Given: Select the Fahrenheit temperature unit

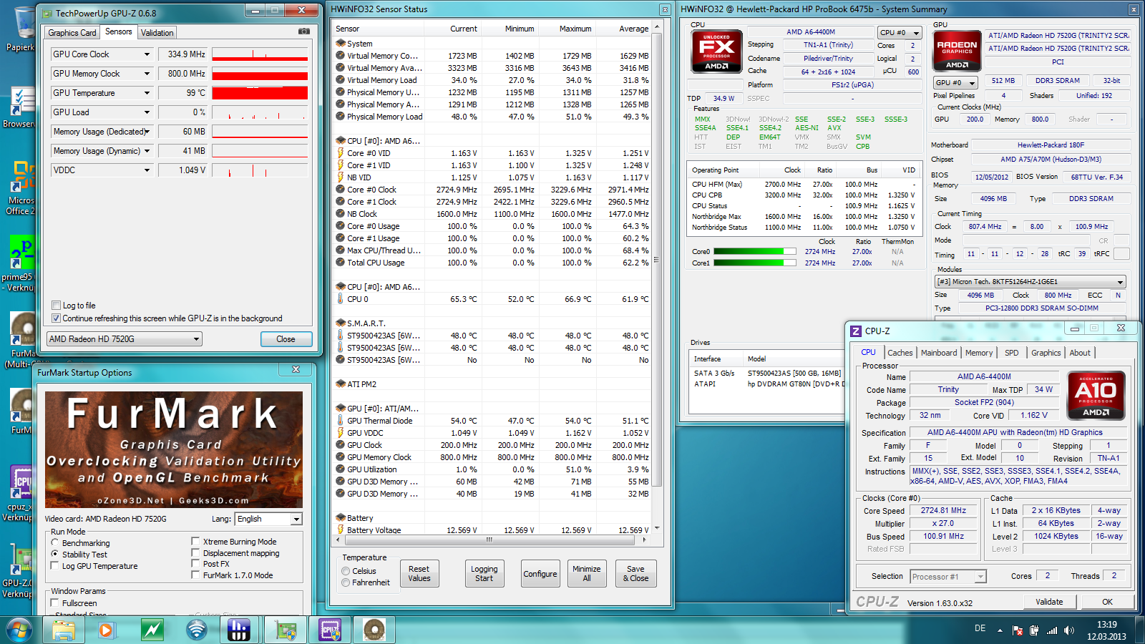Looking at the screenshot, I should click(x=346, y=582).
